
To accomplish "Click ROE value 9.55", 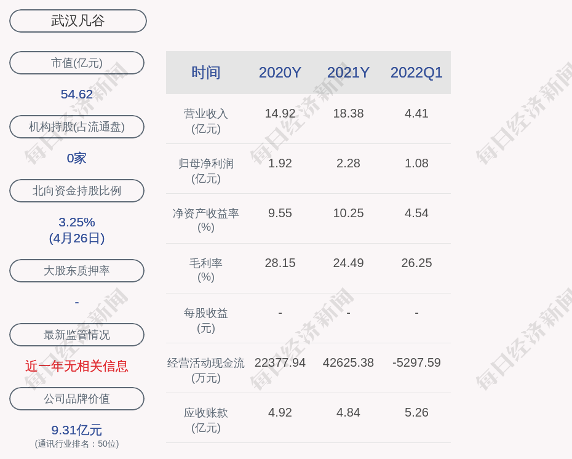I will point(280,213).
